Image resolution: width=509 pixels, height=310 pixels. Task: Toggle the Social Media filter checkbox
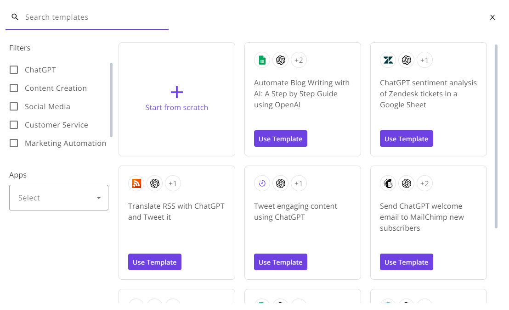click(x=14, y=106)
